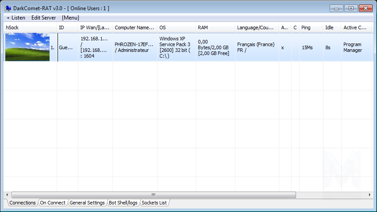Select the Sockets List tab
377x212 pixels.
(x=155, y=203)
